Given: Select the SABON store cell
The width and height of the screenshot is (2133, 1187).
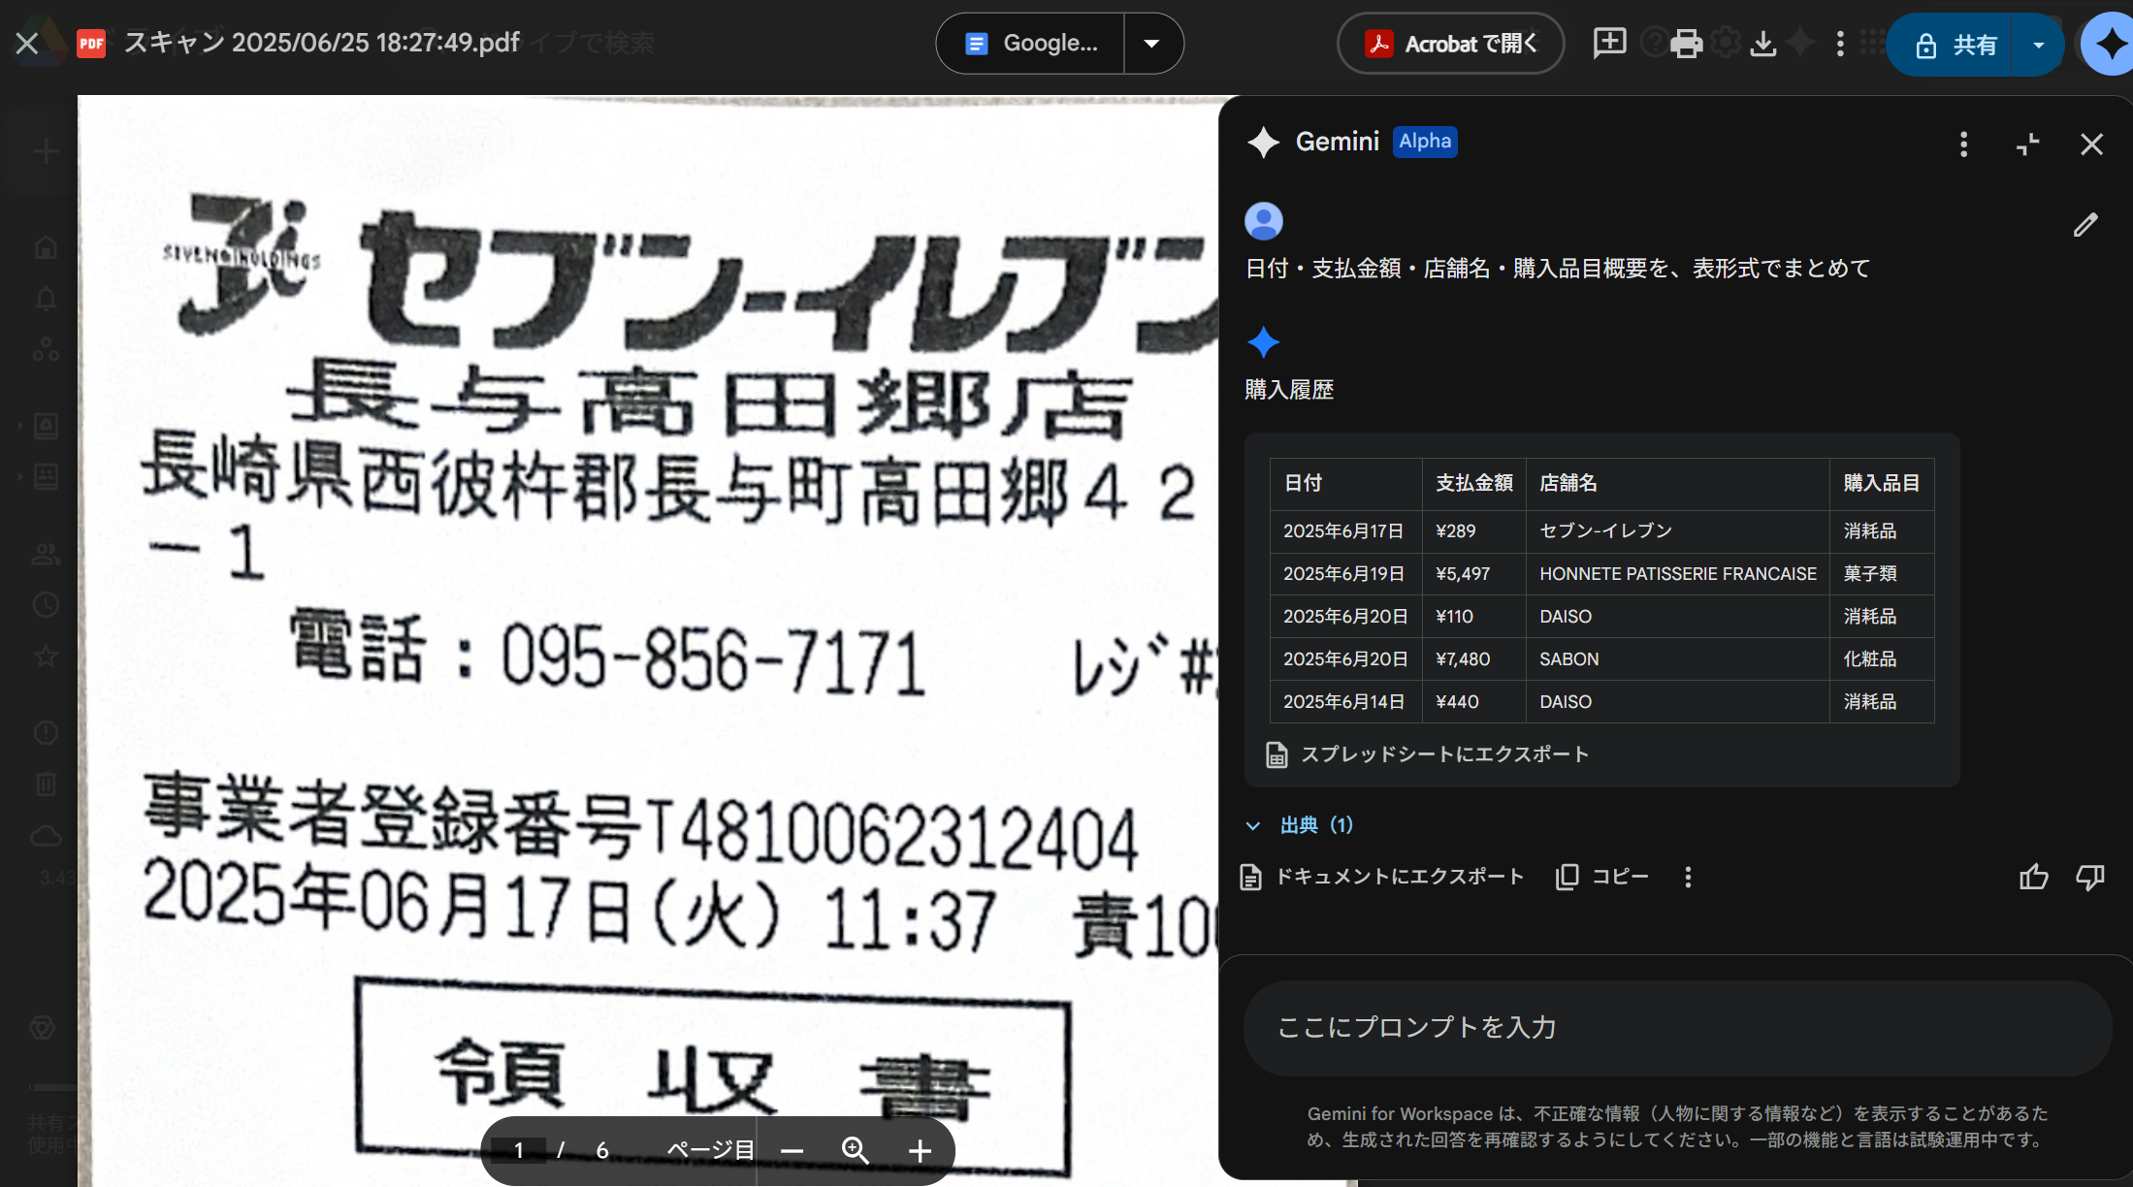Looking at the screenshot, I should [1677, 659].
